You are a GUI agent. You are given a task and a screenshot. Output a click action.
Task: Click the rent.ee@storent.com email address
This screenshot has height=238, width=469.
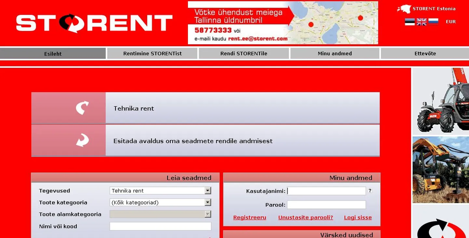(x=258, y=38)
